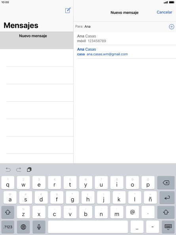Viewport: 176px width, 235px height.
Task: Select Ana Casas móvil 123456789 suggestion
Action: pos(125,38)
